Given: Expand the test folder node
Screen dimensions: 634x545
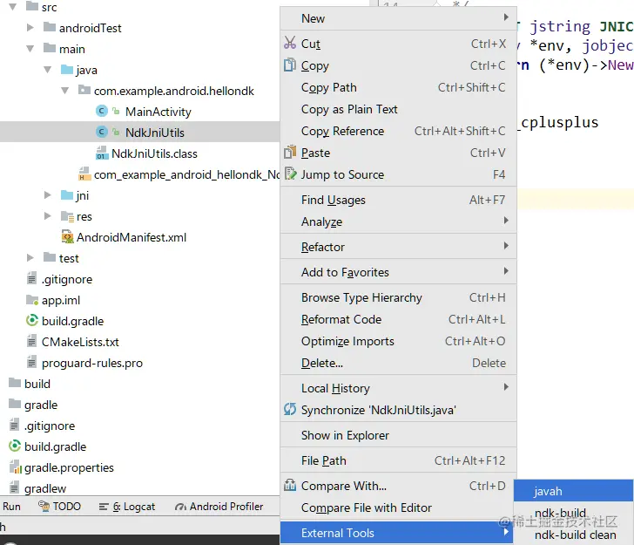Looking at the screenshot, I should (x=30, y=257).
